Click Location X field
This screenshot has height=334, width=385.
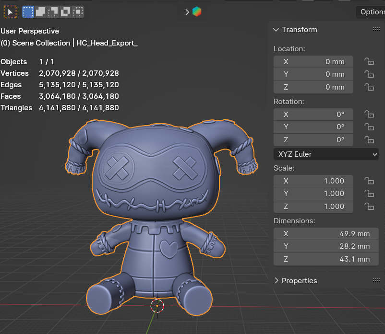coord(313,62)
